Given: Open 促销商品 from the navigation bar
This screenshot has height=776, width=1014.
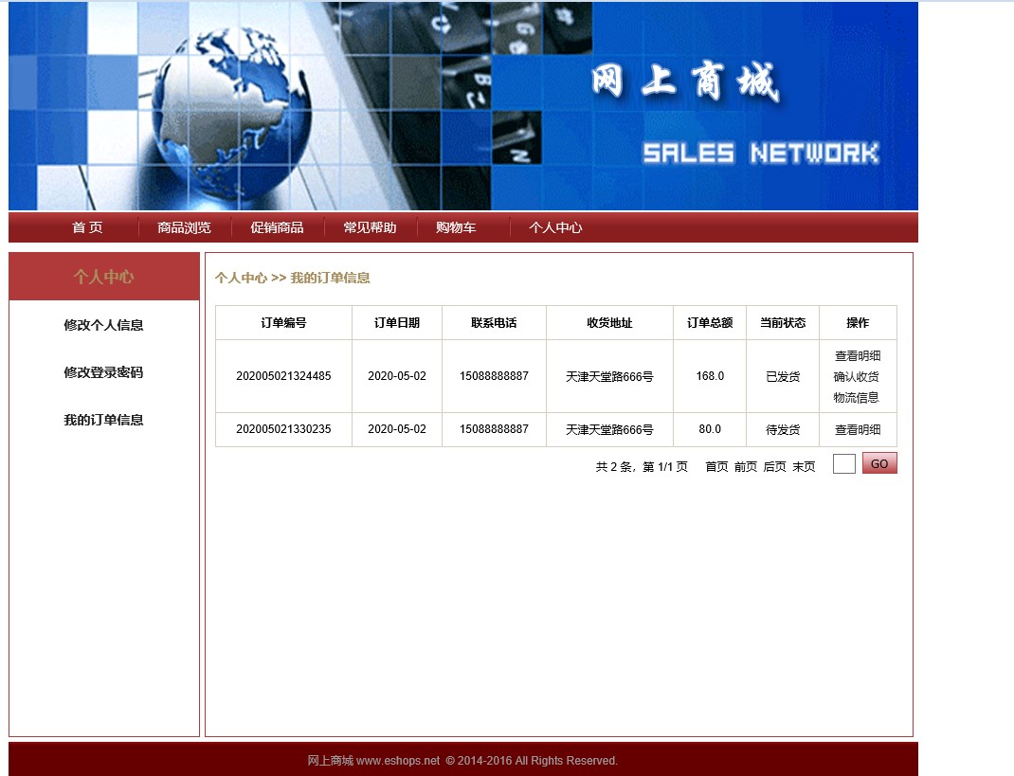Looking at the screenshot, I should click(x=277, y=227).
